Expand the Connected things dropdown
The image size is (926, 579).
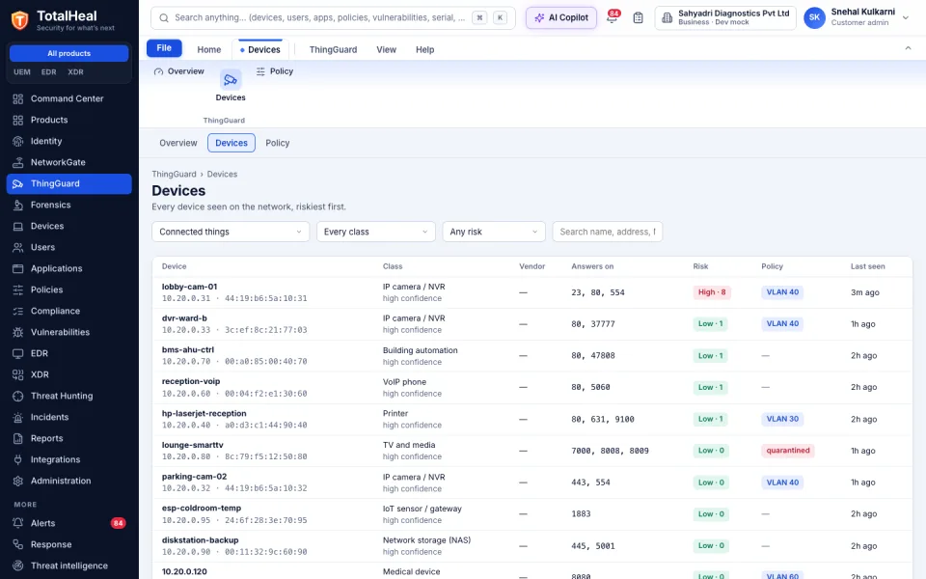click(x=231, y=232)
